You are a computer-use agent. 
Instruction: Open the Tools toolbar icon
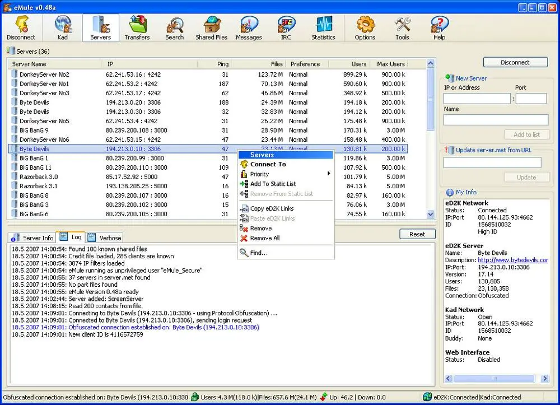pyautogui.click(x=402, y=28)
